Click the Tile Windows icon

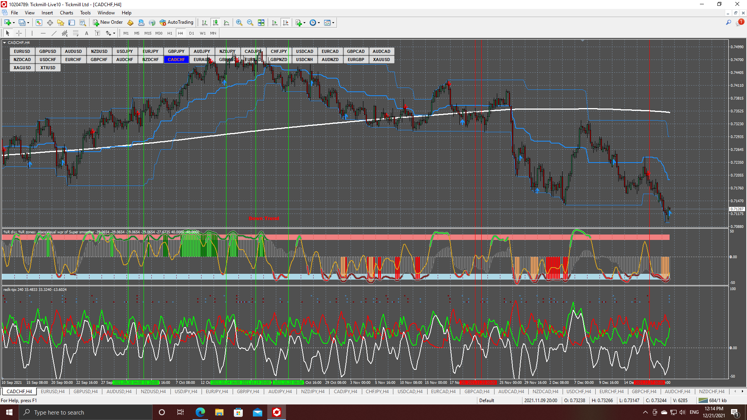pyautogui.click(x=261, y=23)
